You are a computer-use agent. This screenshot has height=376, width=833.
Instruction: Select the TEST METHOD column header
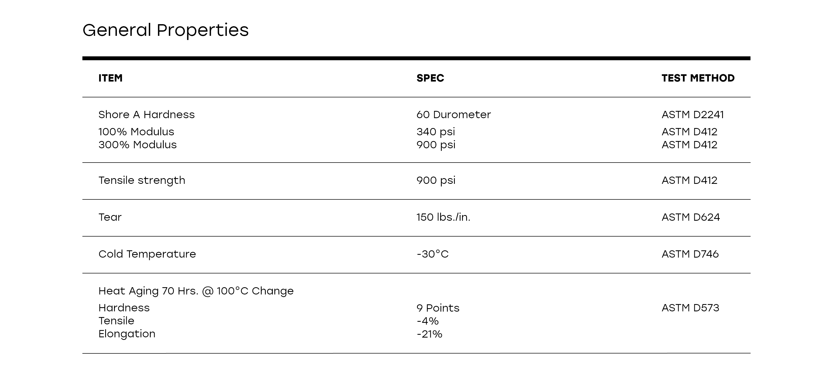698,78
